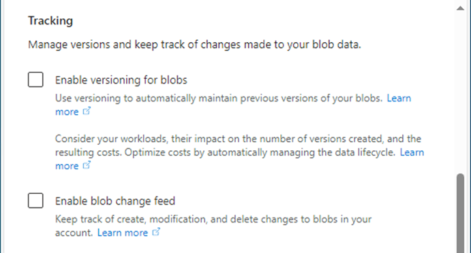
Task: Click 'Keep track of create, modification' text
Action: (213, 226)
